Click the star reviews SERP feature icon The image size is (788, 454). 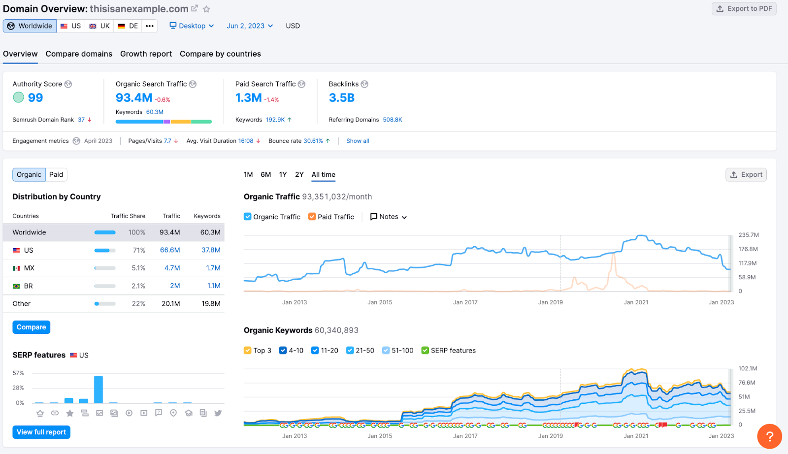coord(70,413)
